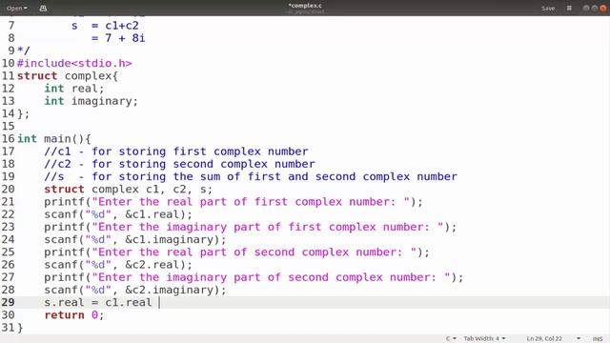Screen dimensions: 610x343
Task: Place cursor on line 29 's.real = c1.real'
Action: click(x=97, y=302)
